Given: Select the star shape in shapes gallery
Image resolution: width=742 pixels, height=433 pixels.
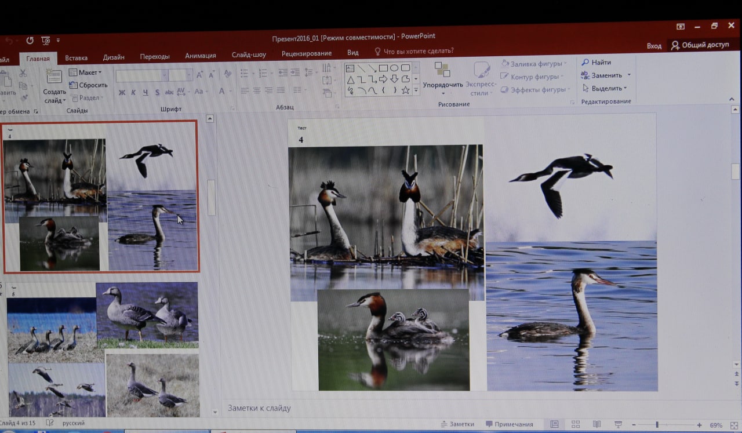Looking at the screenshot, I should click(405, 90).
